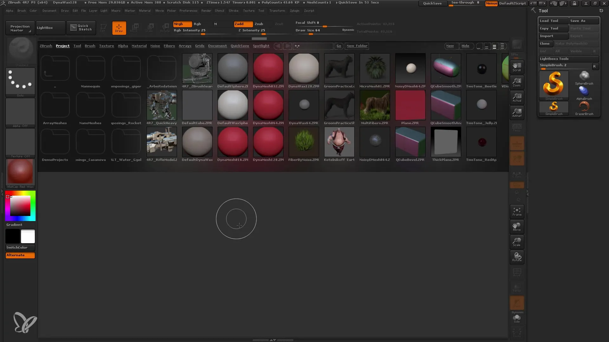
Task: Select the red color swatch
Action: tap(8, 197)
